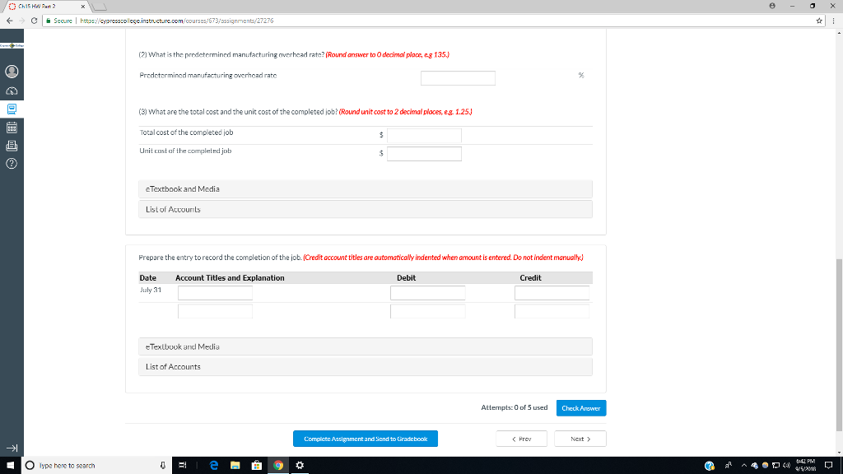Open the first Account Titles dropdown field

click(x=215, y=293)
